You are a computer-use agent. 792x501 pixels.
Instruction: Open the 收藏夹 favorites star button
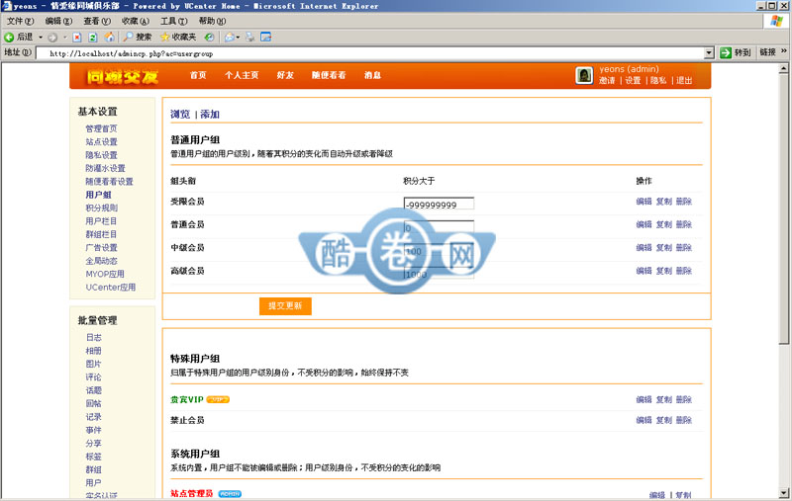[x=178, y=38]
